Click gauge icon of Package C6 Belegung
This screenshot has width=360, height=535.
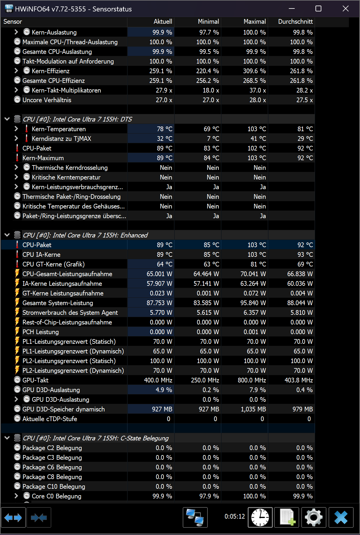[x=17, y=467]
